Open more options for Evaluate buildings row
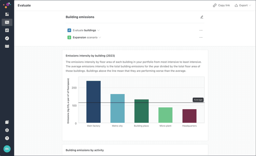Screen dimensions: 256x156 (x=201, y=30)
